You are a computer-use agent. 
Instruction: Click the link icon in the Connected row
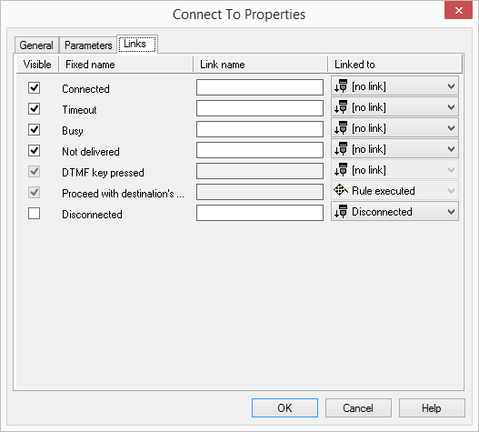coord(341,85)
